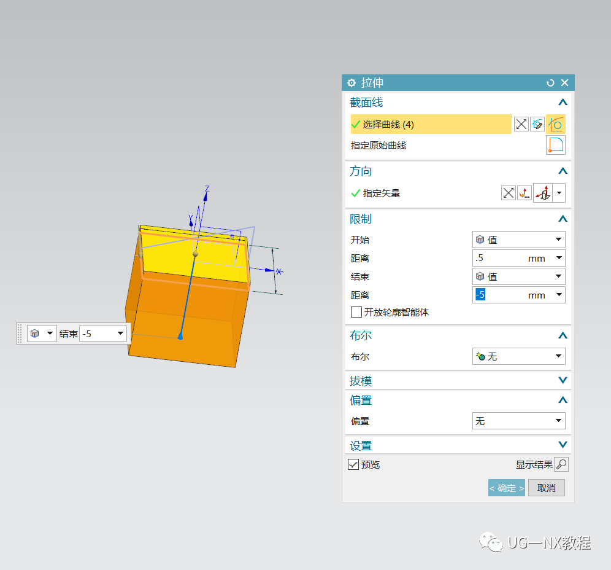
Task: Click the 指定原始曲线 icon
Action: tap(556, 145)
